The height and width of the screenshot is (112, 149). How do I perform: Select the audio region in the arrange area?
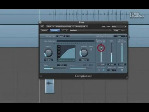point(49,86)
